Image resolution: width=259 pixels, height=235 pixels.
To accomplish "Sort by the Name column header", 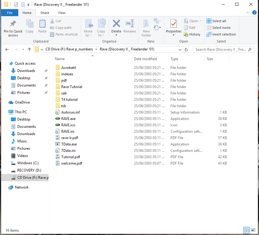I will coord(92,59).
